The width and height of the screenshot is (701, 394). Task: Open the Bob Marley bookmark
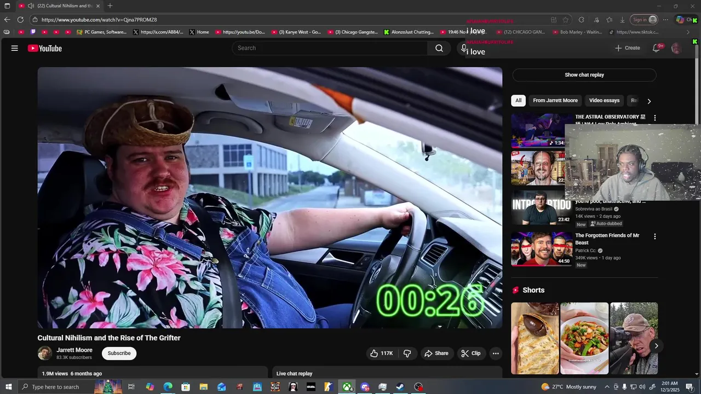(x=577, y=32)
